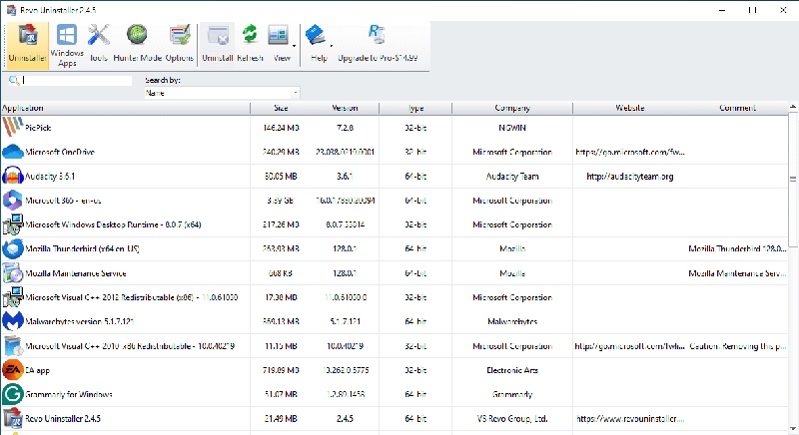Select the Audacity headphones icon

click(x=12, y=176)
